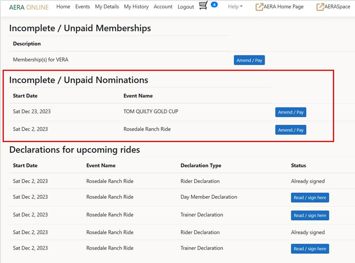Open the AERASpace external link
This screenshot has height=263, width=355.
333,7
